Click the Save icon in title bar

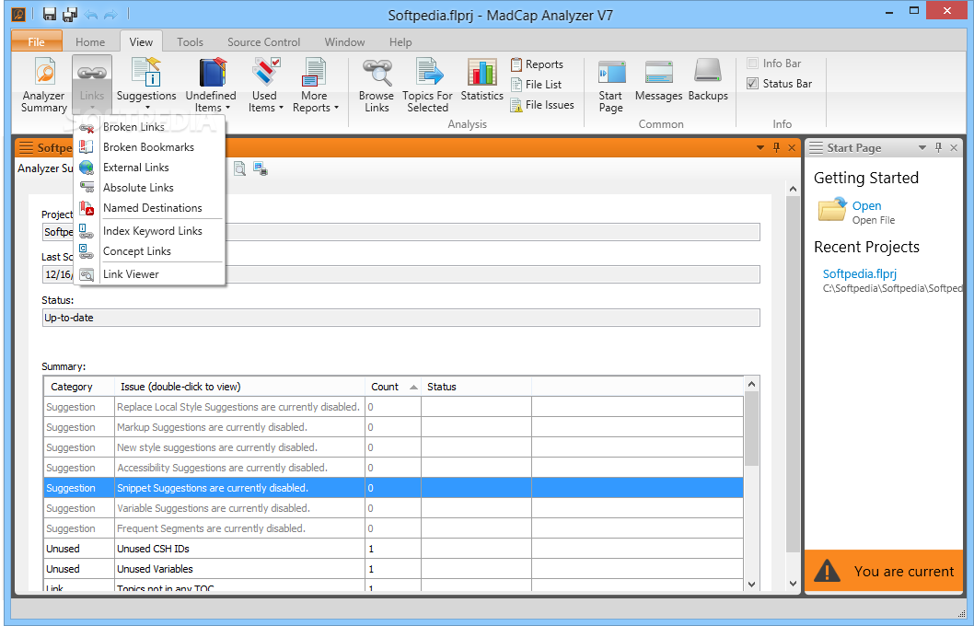click(x=50, y=14)
